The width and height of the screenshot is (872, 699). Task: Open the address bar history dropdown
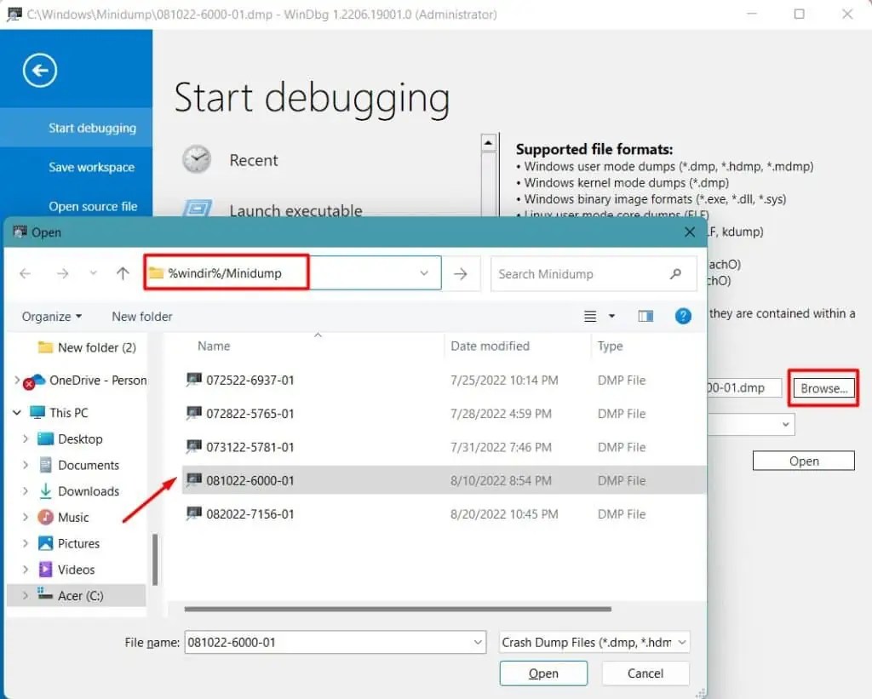424,273
